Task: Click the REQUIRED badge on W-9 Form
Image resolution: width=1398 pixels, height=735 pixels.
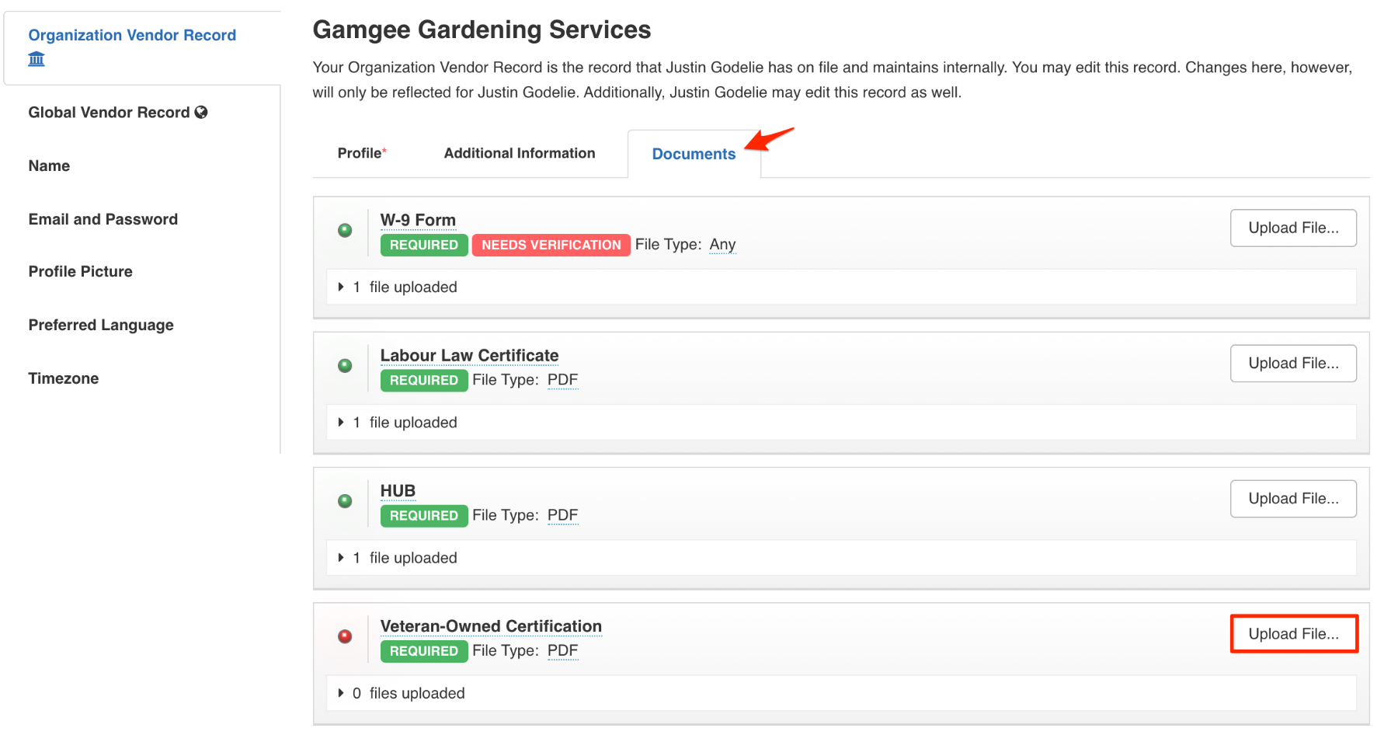Action: pos(424,245)
